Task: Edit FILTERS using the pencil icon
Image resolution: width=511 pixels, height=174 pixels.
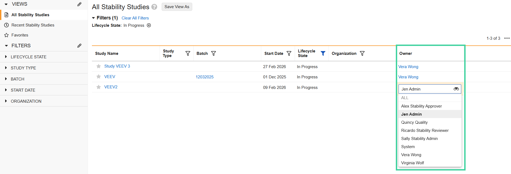Action: tap(79, 45)
